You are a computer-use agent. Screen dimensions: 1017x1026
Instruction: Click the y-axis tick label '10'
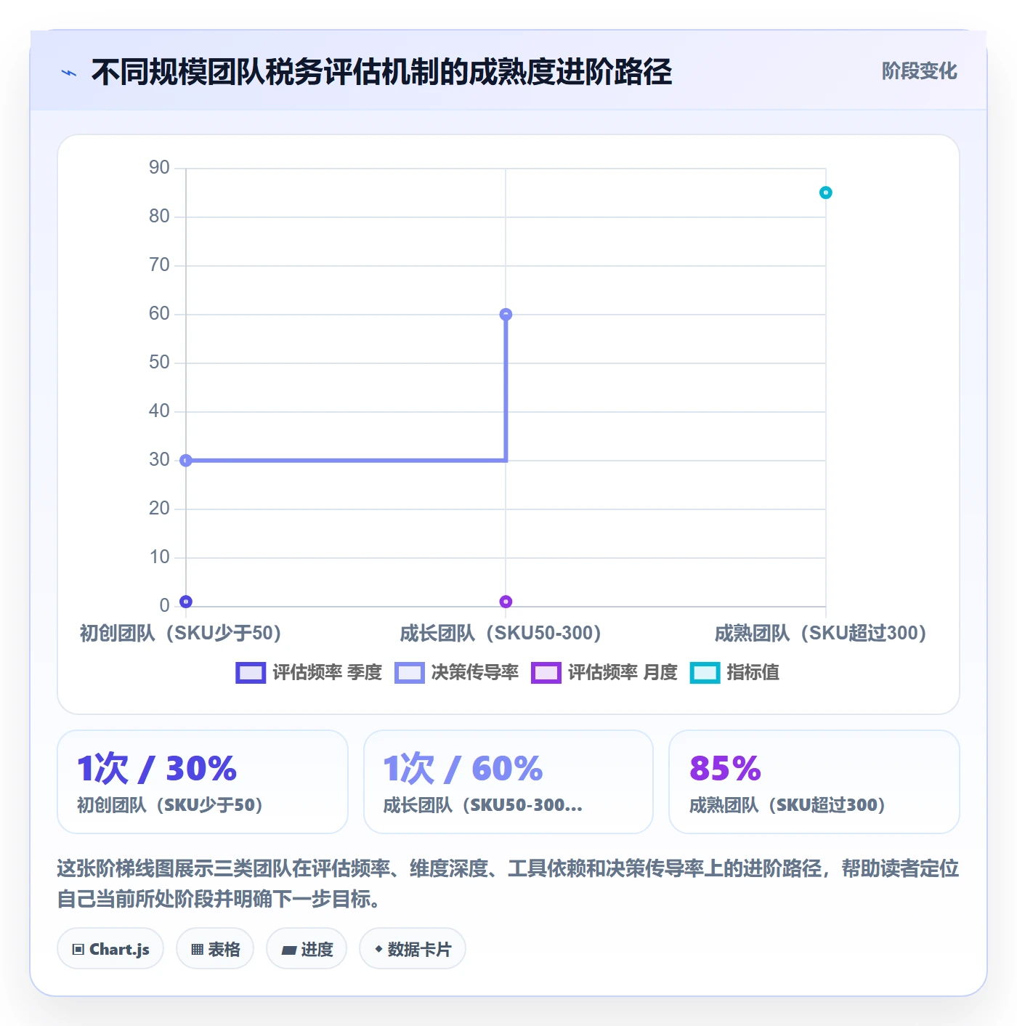point(159,557)
